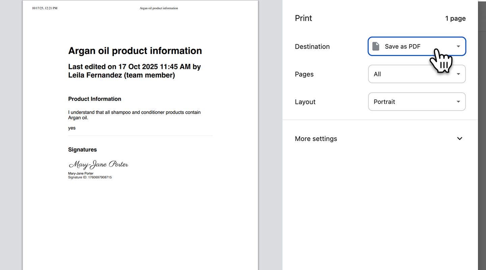The height and width of the screenshot is (270, 486).
Task: Click the Signatures heading in the preview
Action: [x=82, y=149]
